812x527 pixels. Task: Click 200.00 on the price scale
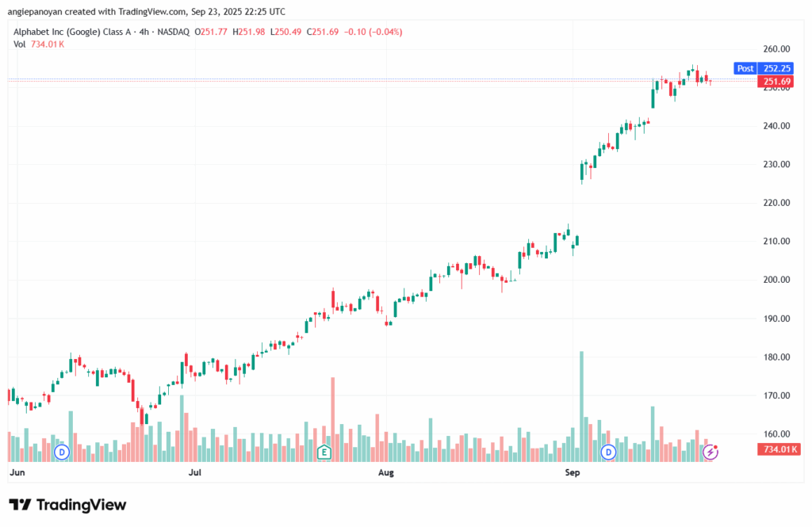pyautogui.click(x=777, y=280)
